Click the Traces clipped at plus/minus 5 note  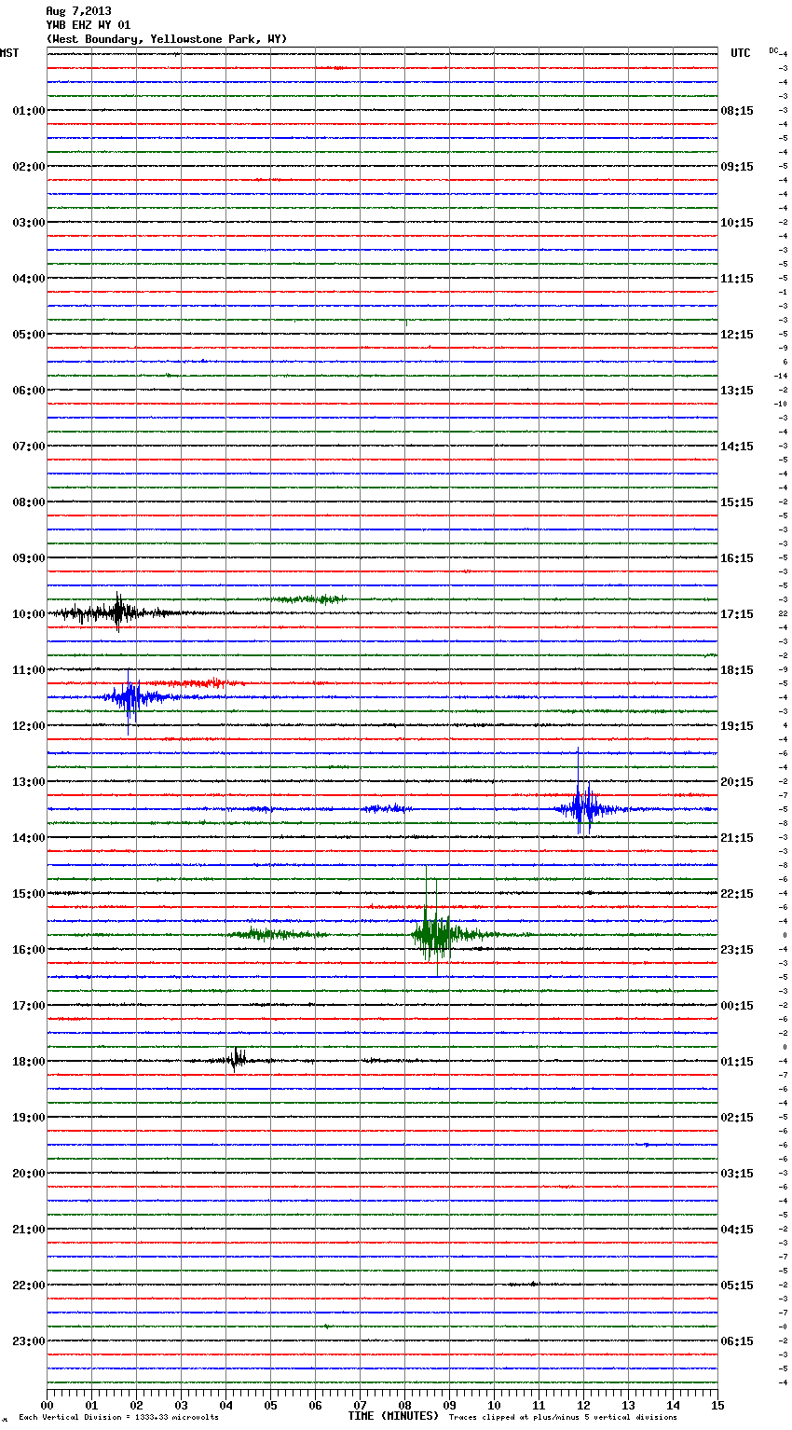click(563, 1417)
